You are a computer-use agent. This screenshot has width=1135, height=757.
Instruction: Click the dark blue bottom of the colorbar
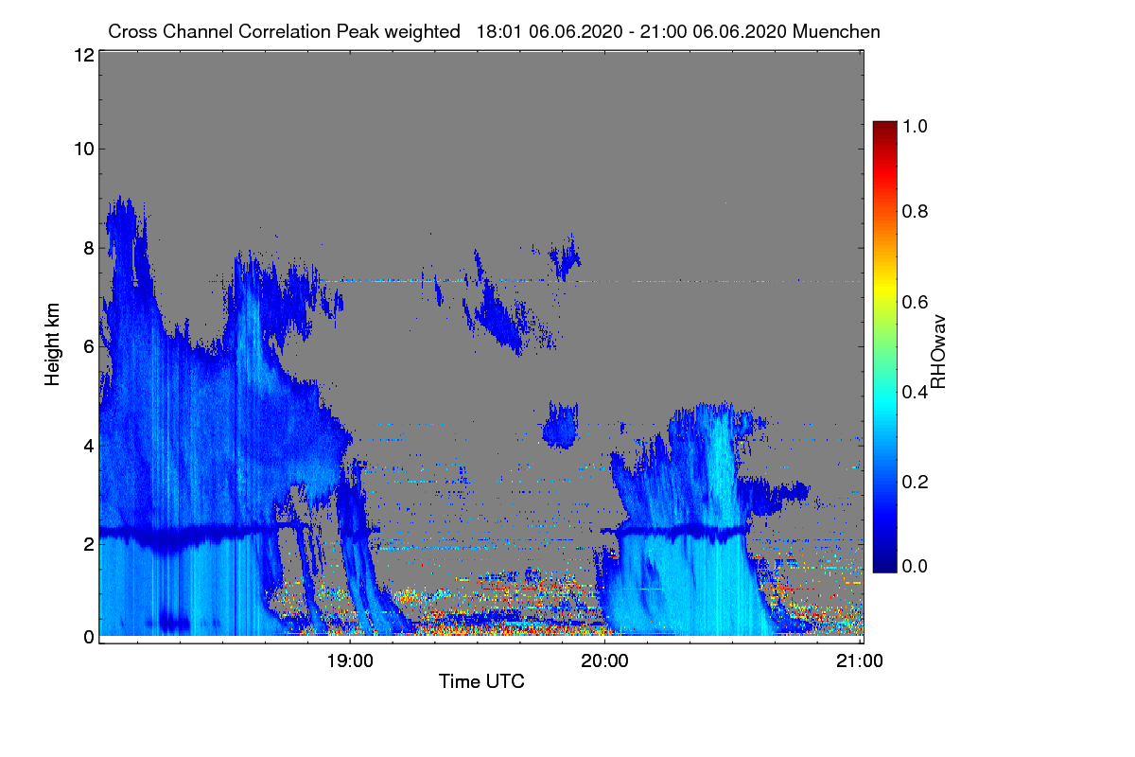click(884, 565)
